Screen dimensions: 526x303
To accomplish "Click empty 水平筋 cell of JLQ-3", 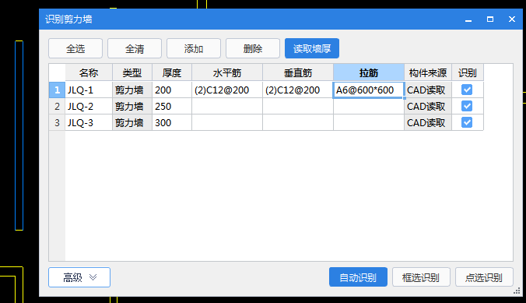I will pos(227,122).
